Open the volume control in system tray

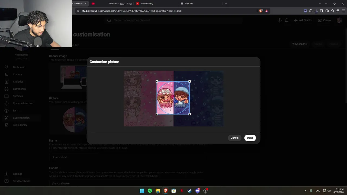click(329, 191)
